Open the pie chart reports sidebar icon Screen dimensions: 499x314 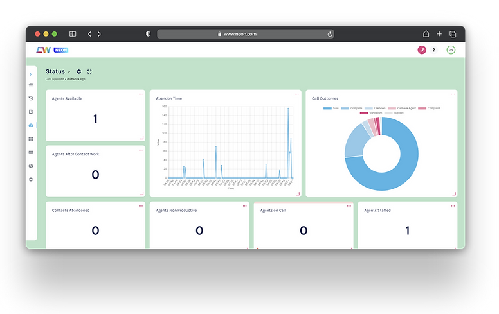(31, 166)
